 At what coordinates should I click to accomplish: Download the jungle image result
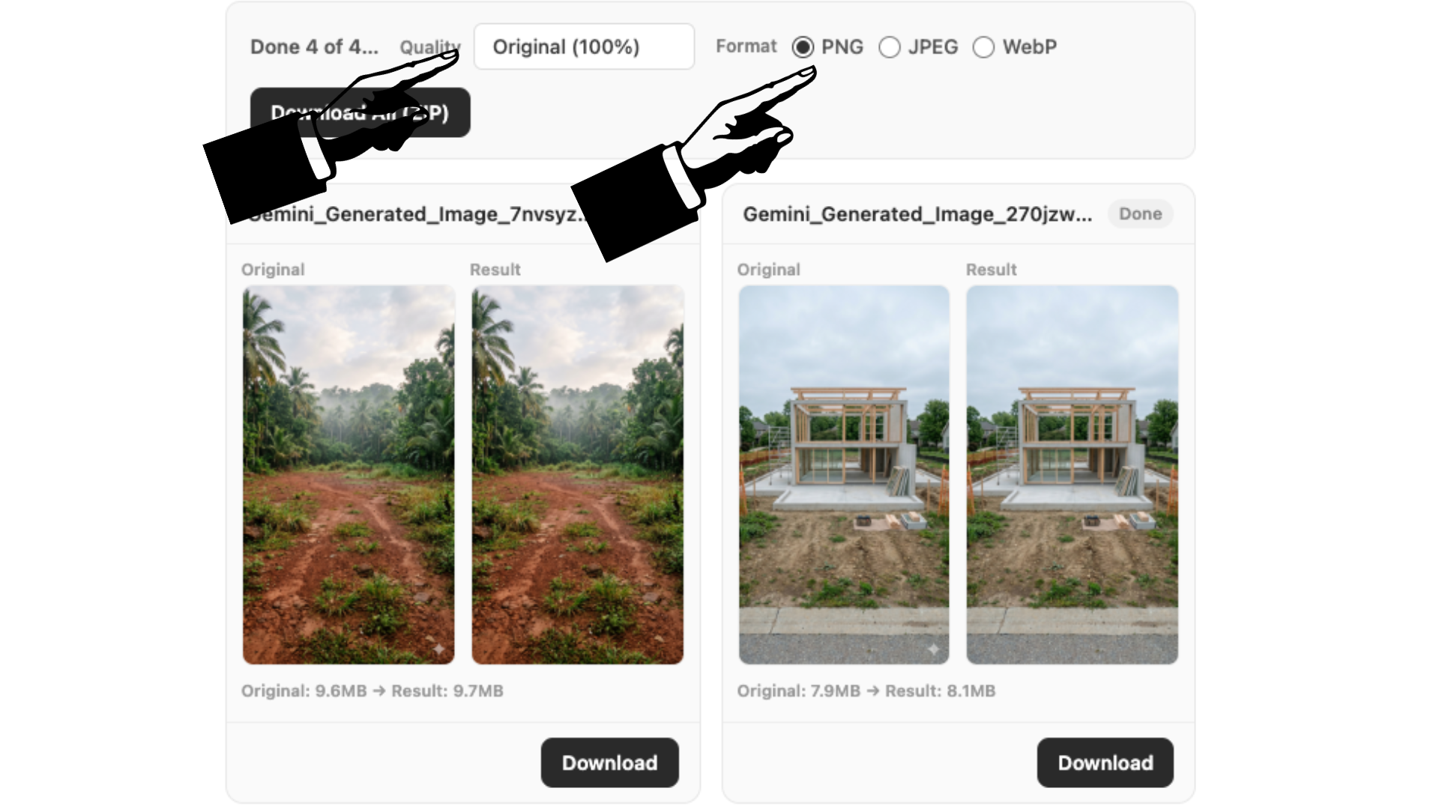coord(609,763)
